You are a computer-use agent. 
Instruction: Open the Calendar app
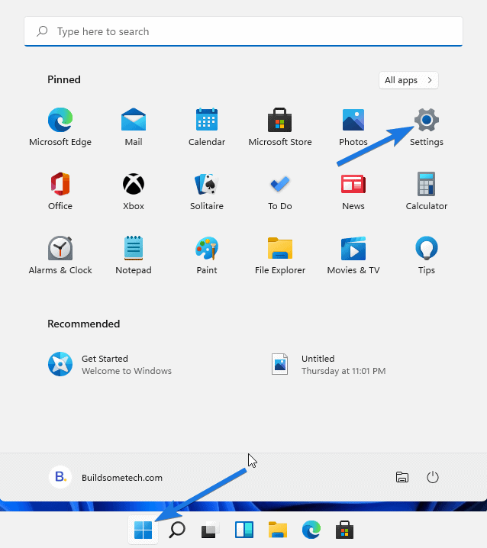(207, 127)
